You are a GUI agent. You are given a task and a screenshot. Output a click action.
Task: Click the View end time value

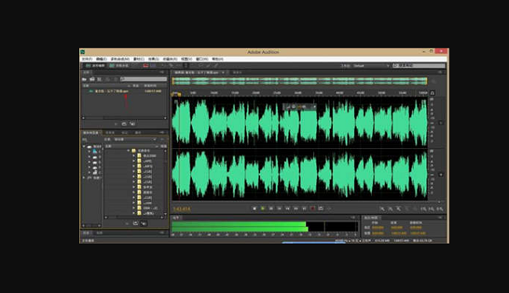point(399,233)
